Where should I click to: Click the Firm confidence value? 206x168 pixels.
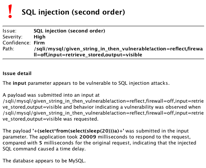(x=39, y=43)
